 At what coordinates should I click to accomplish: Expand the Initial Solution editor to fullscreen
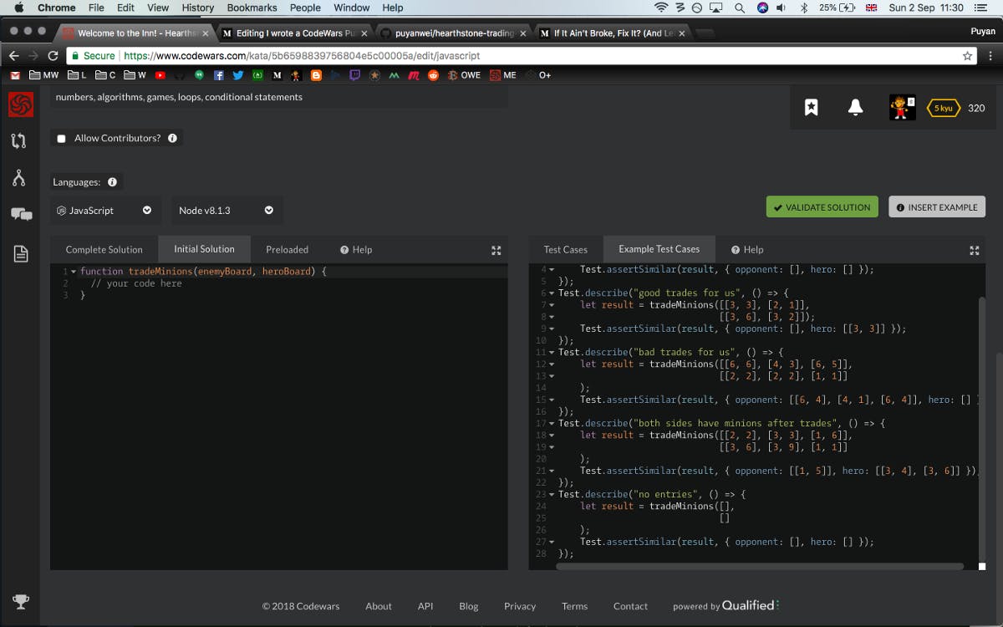pyautogui.click(x=496, y=250)
